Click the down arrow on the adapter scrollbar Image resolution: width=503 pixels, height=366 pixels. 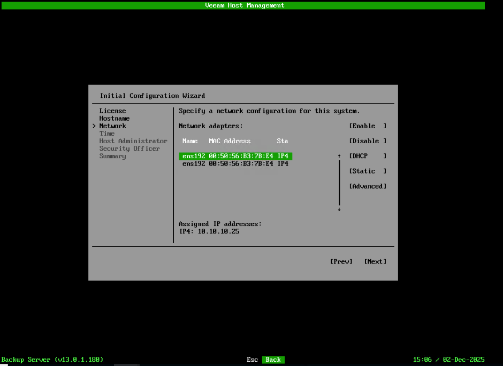coord(339,210)
